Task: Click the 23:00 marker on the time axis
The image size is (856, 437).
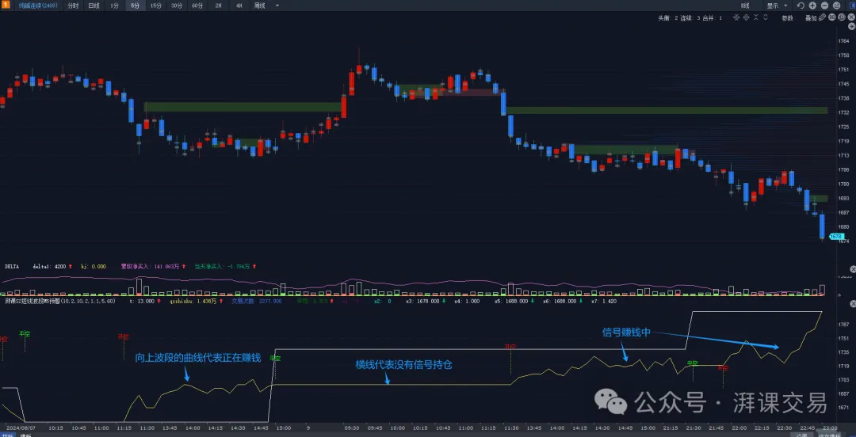Action: 829,428
